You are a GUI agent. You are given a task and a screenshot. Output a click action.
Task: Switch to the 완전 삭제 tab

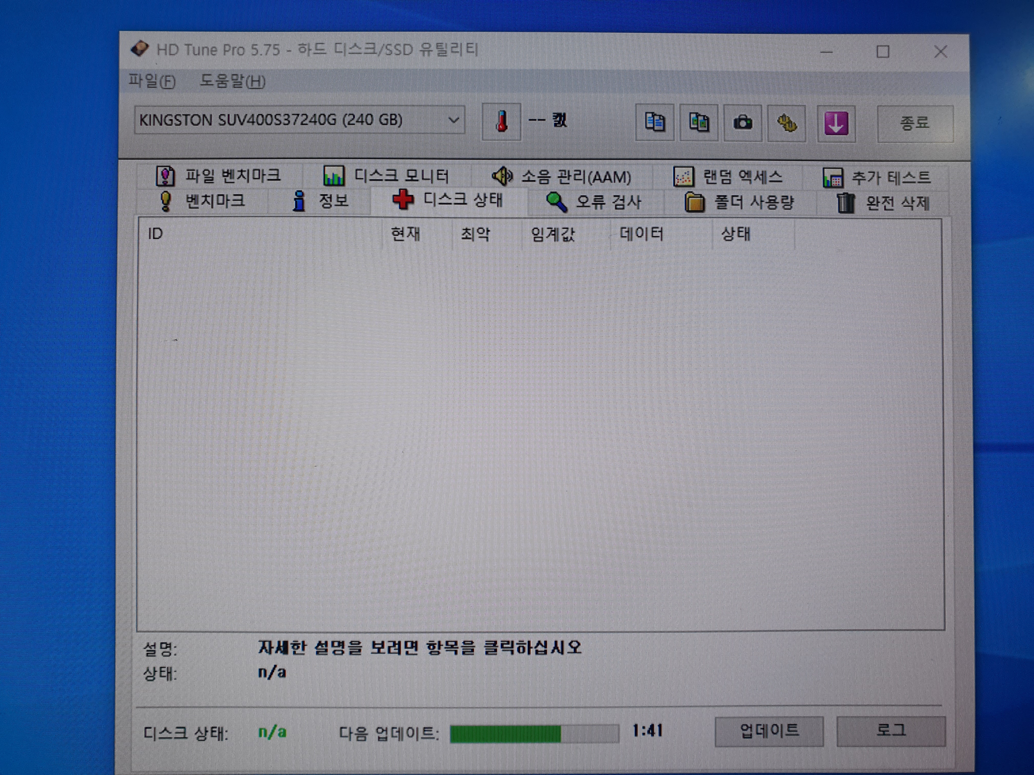(x=883, y=203)
